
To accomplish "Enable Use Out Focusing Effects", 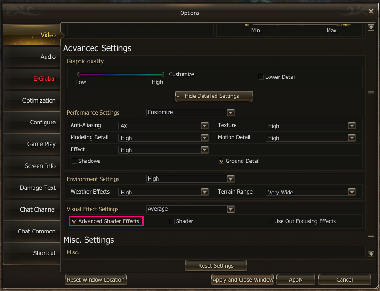I will click(x=270, y=221).
